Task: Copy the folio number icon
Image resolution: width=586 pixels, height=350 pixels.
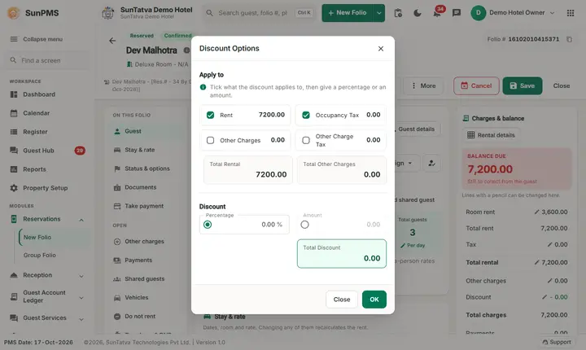Action: (569, 39)
